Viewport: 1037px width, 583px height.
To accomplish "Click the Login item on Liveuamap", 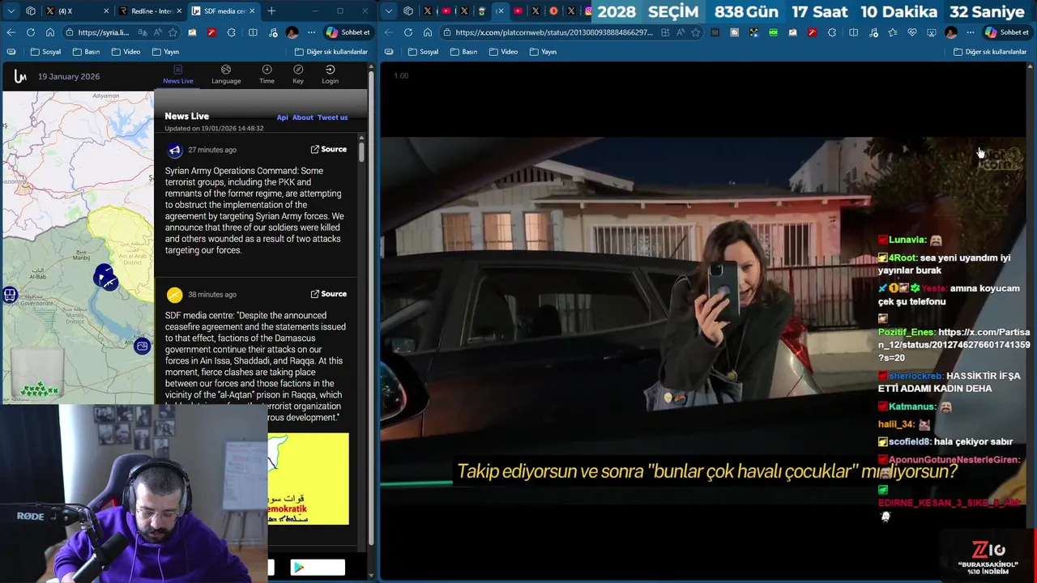I will point(330,74).
